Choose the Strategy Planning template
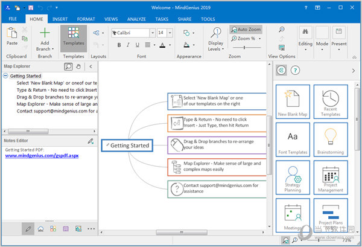 click(293, 178)
